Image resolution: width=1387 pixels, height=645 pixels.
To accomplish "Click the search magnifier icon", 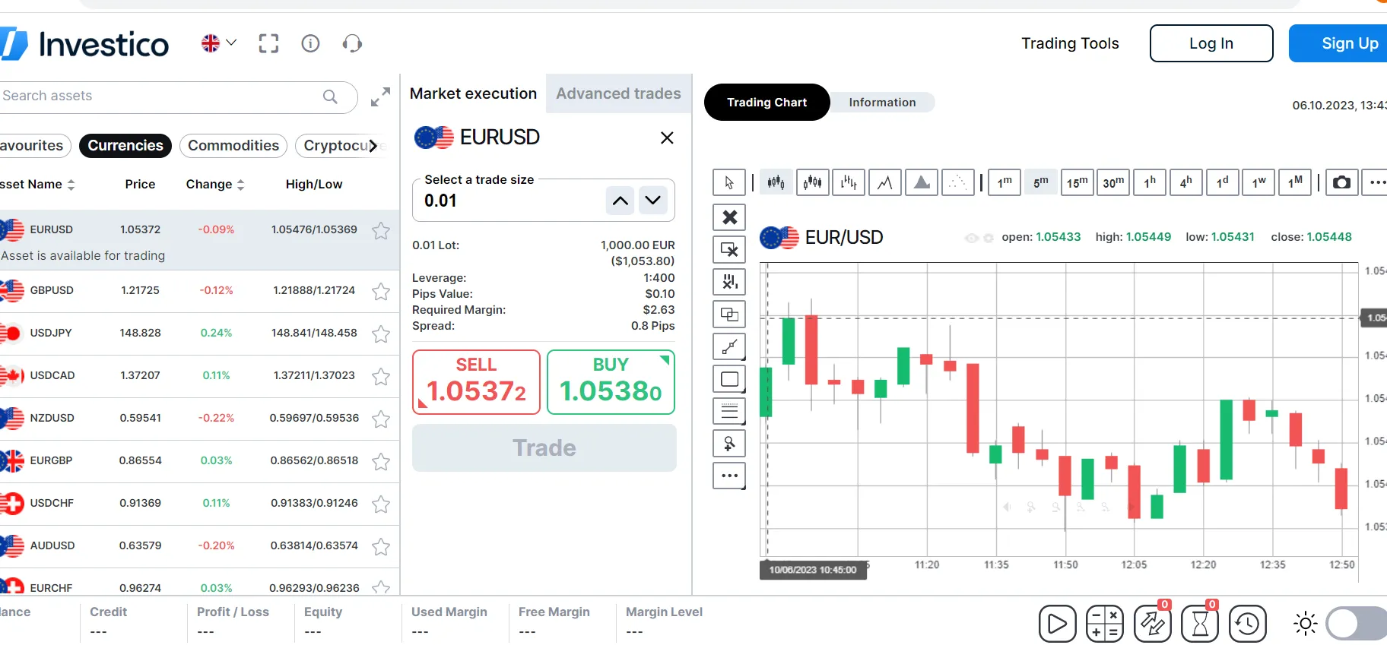I will 330,96.
